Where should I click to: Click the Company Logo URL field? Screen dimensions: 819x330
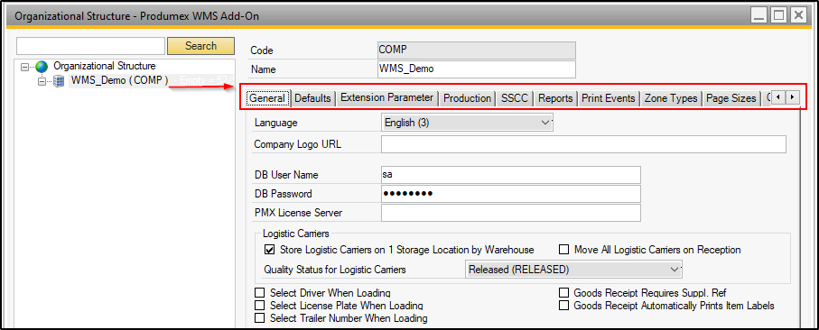click(583, 144)
